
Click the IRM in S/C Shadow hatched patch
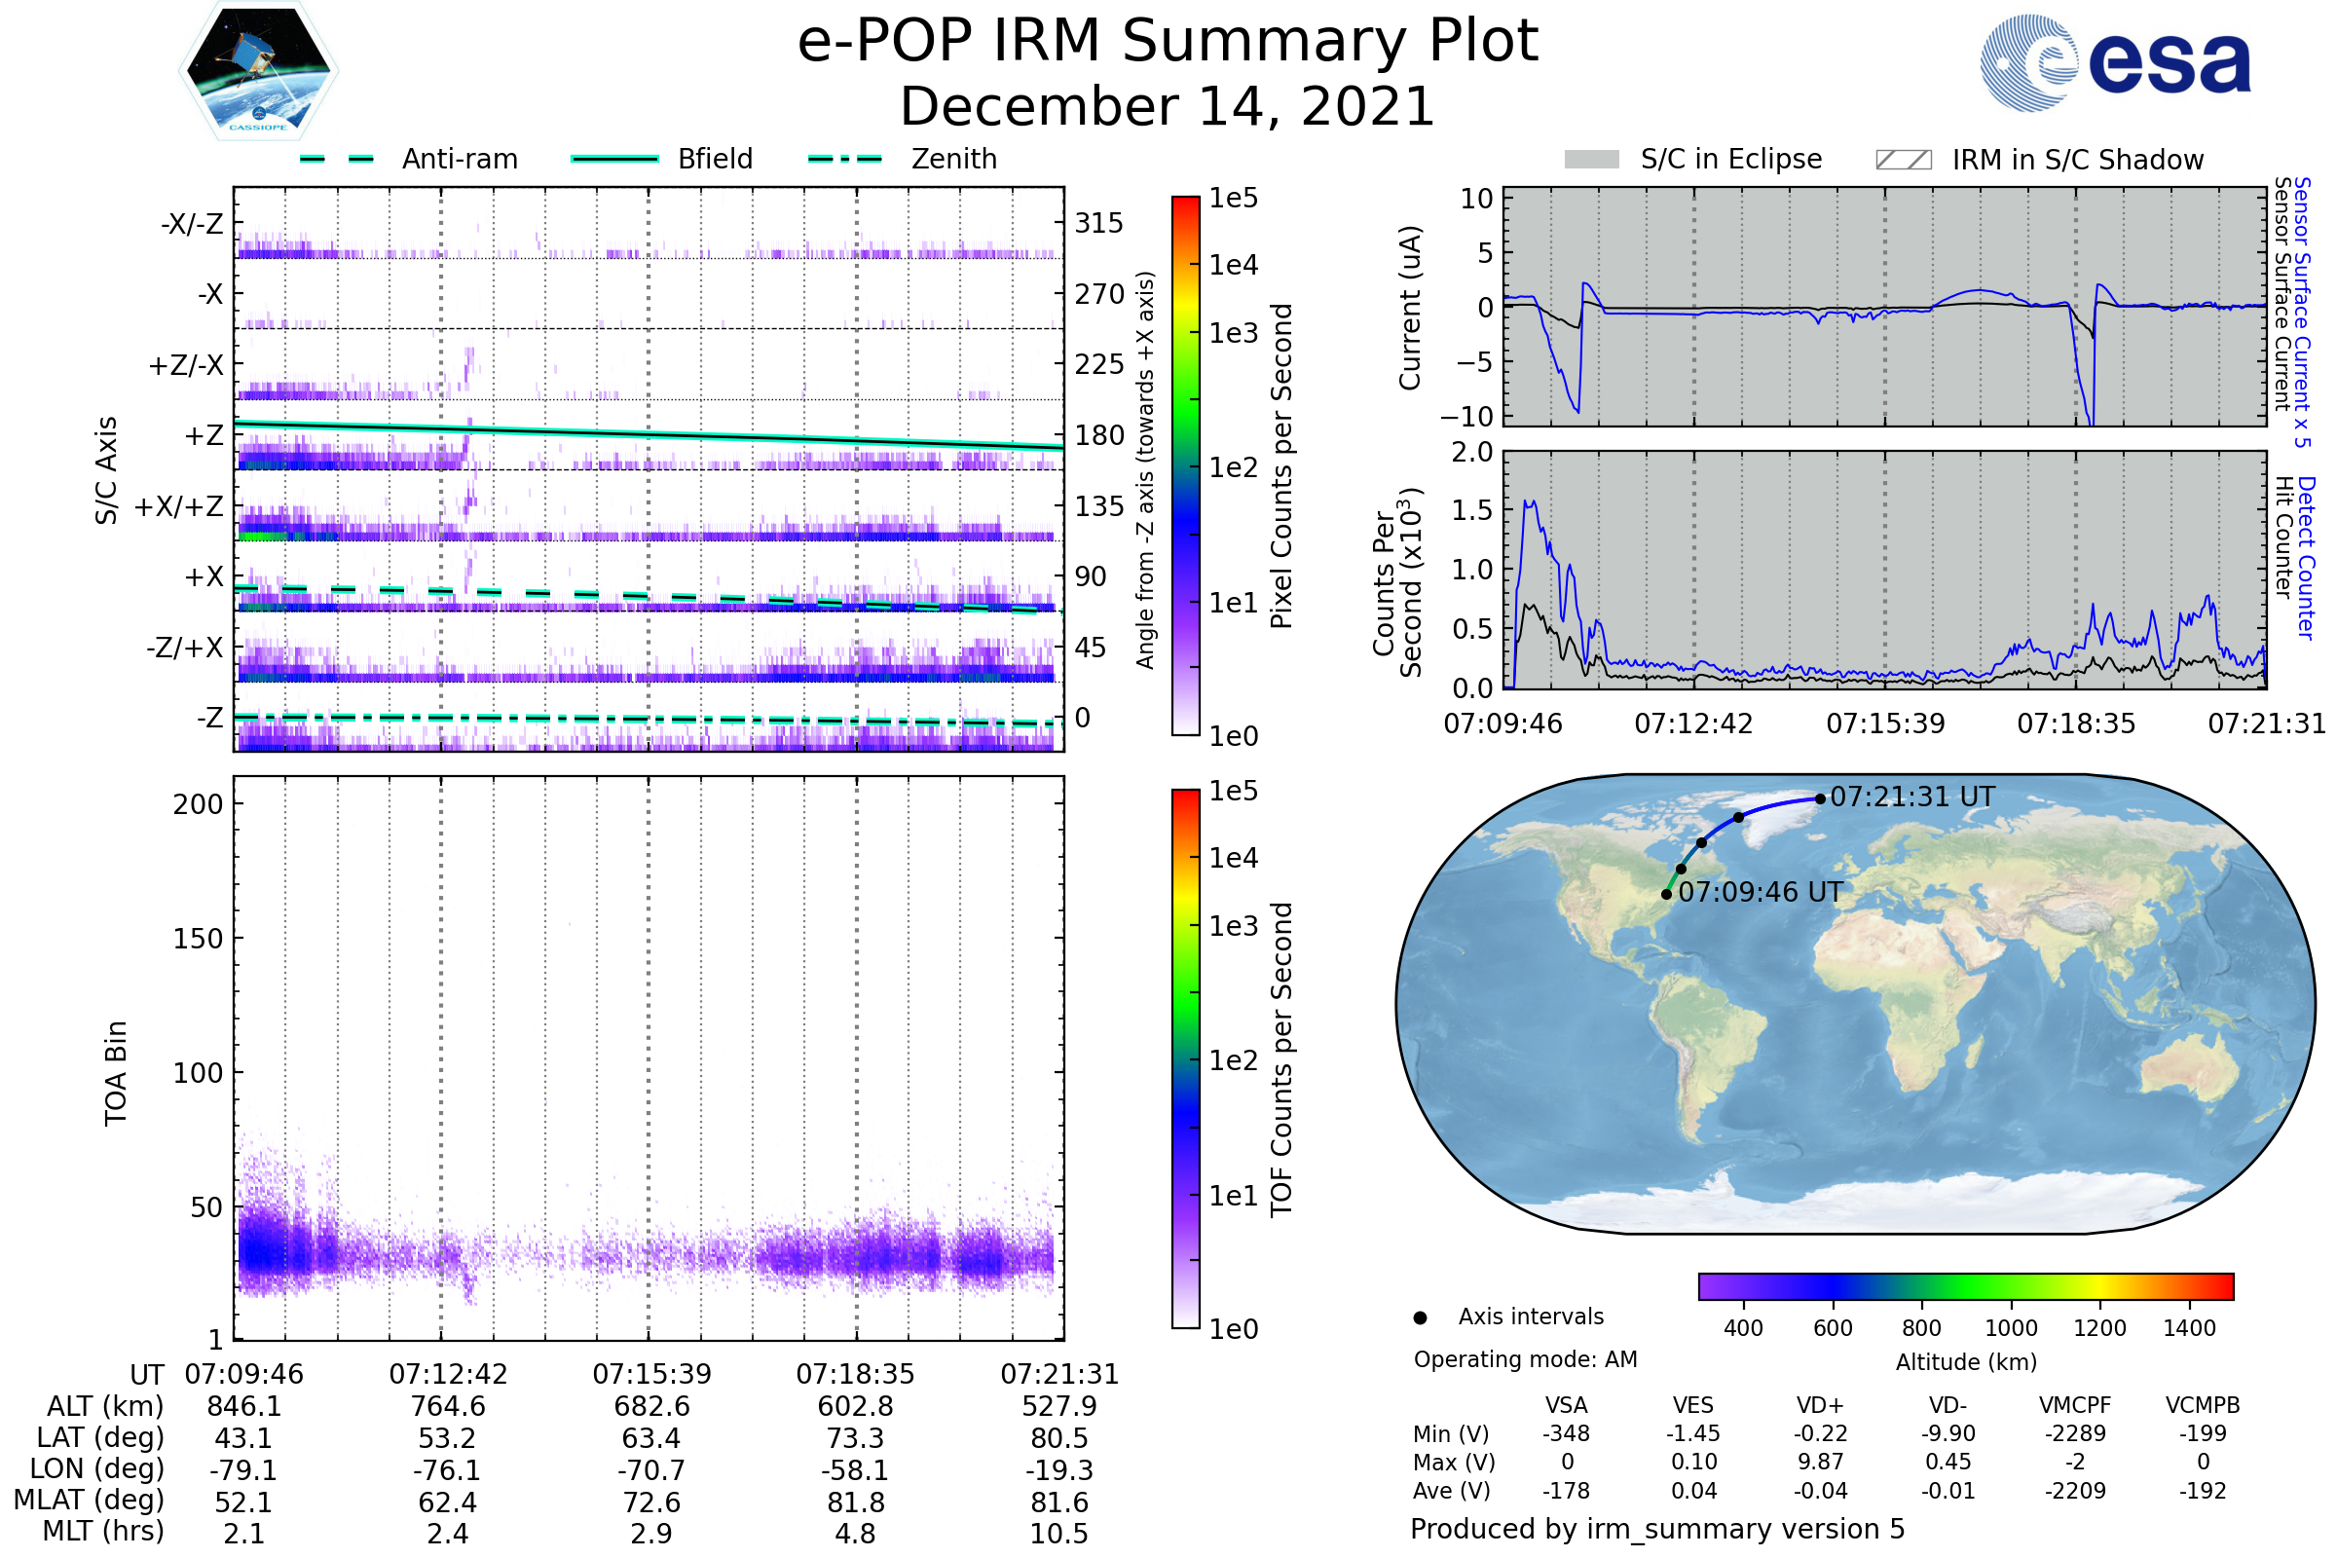[x=1903, y=160]
